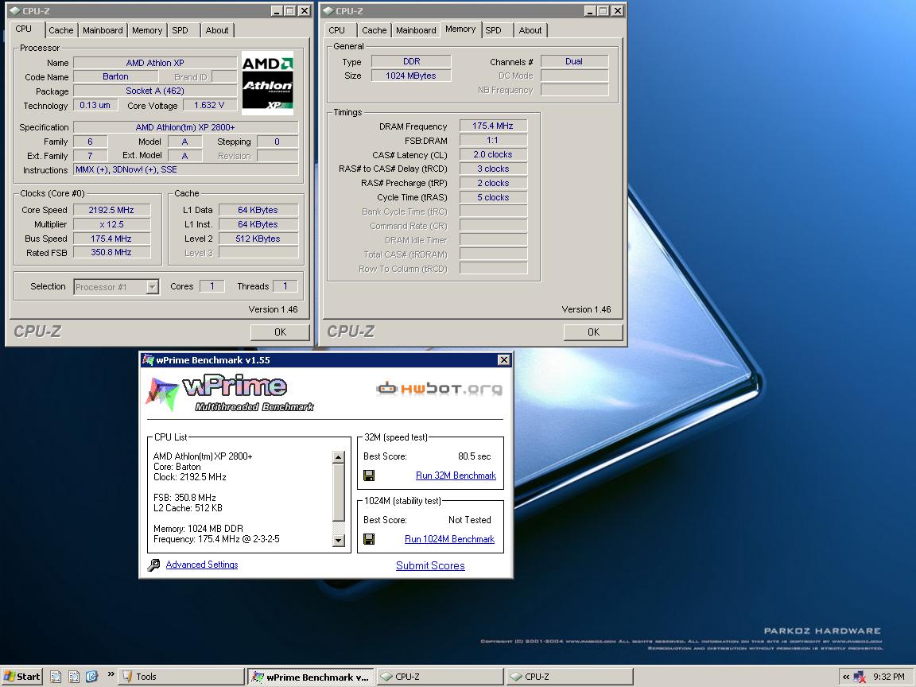916x687 pixels.
Task: Click the Cycle Time value 5 clocks
Action: click(x=493, y=197)
